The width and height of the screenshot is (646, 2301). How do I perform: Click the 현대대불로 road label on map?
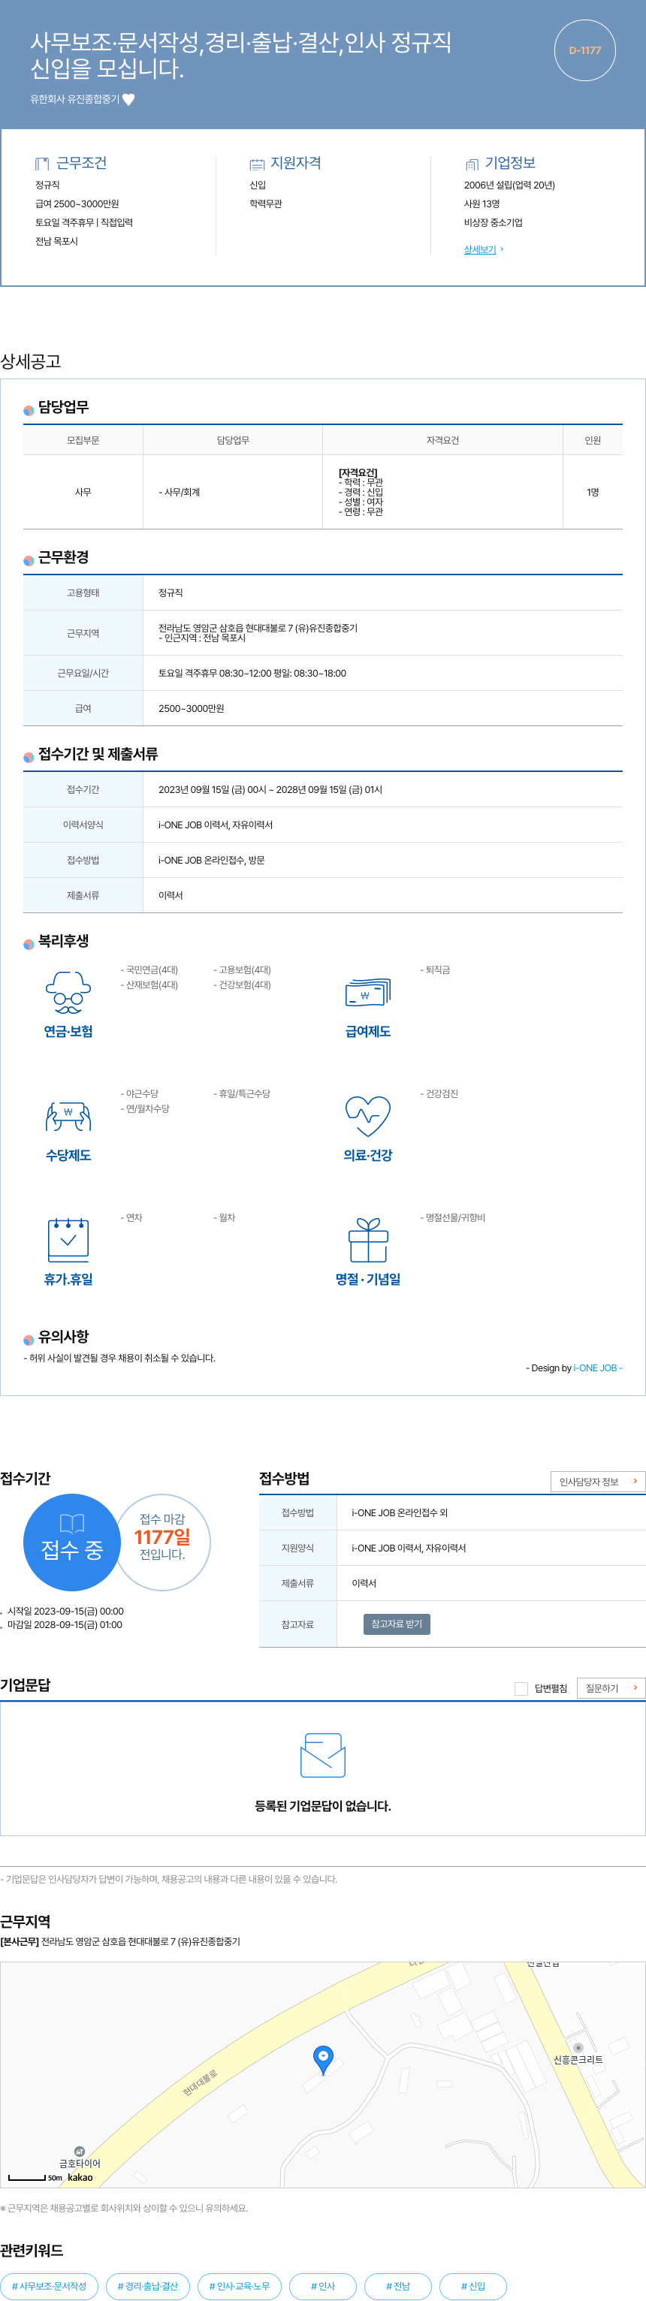click(200, 2083)
